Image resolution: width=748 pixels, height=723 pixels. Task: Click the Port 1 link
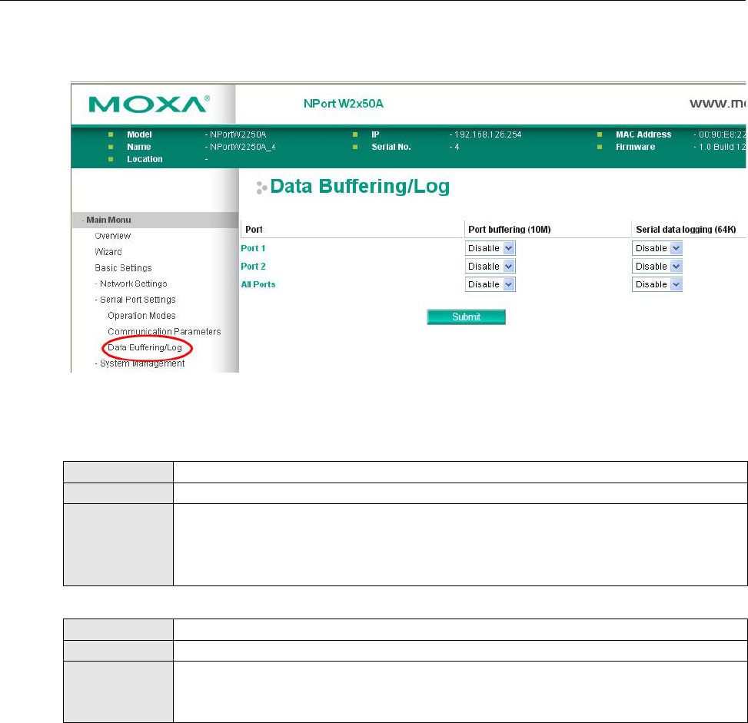tap(253, 248)
